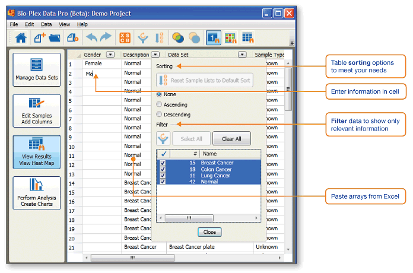Click toolbar overflow arrow at right end
The image size is (413, 273).
[292, 43]
